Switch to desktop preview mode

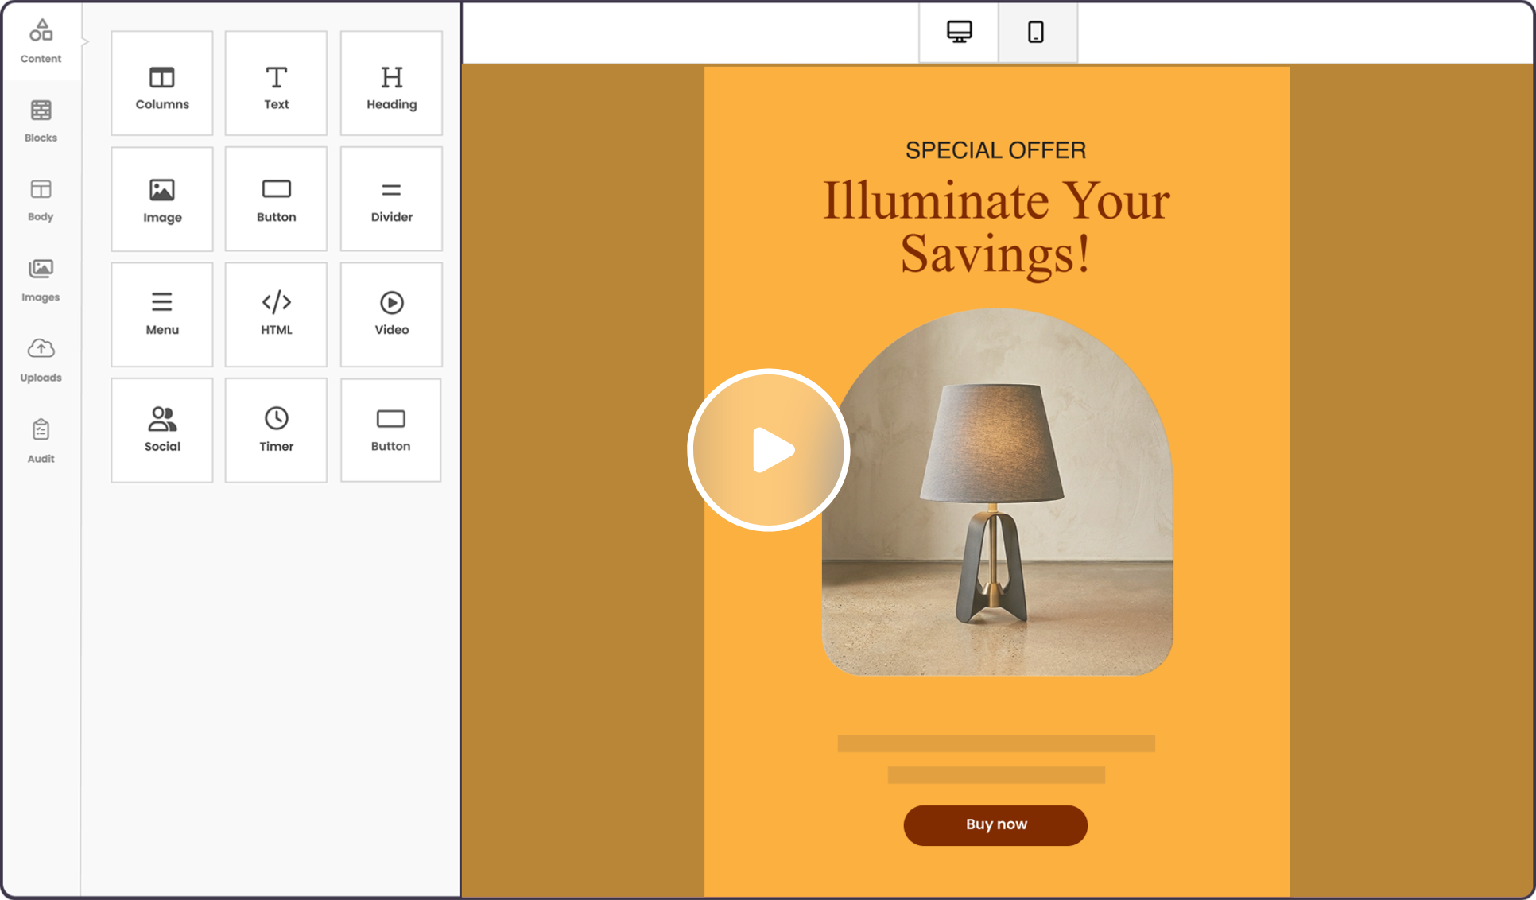pos(959,32)
